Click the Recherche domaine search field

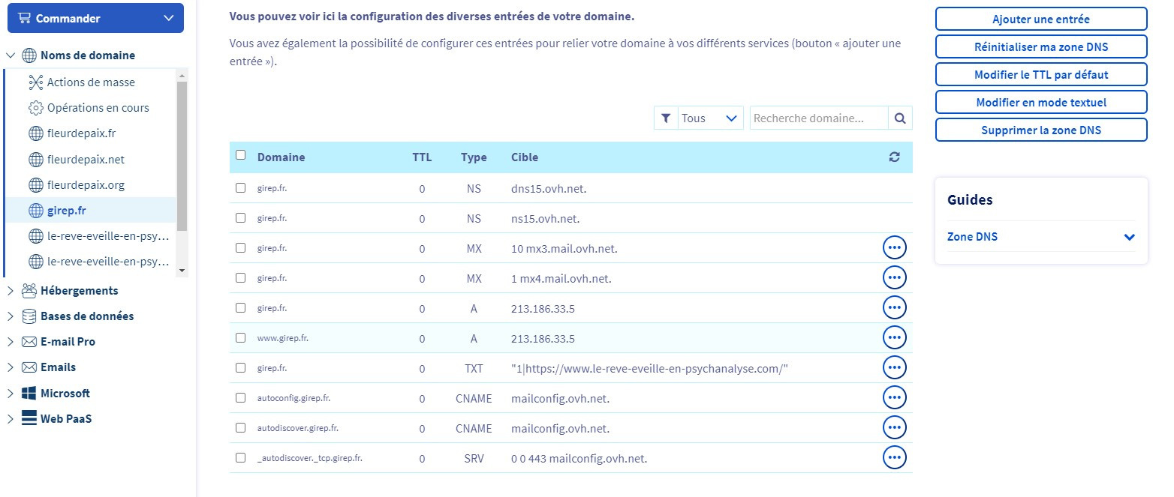pyautogui.click(x=819, y=118)
